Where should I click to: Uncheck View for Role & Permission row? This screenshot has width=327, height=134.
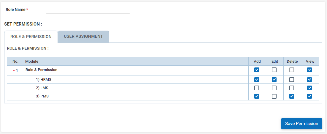point(309,70)
